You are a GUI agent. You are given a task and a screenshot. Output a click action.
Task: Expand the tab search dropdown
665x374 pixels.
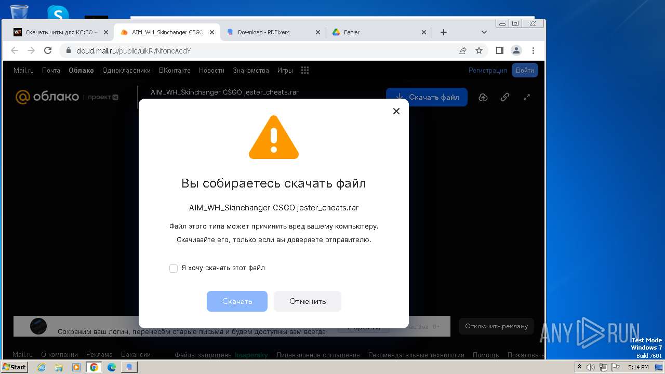pyautogui.click(x=484, y=32)
